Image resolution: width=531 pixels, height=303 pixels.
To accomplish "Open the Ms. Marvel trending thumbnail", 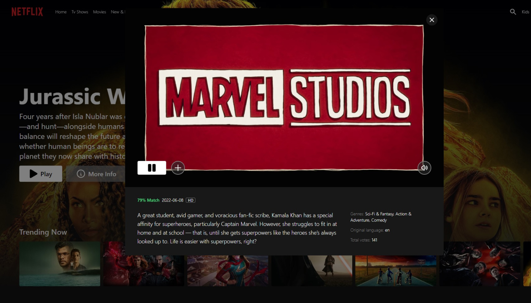I will 228,271.
